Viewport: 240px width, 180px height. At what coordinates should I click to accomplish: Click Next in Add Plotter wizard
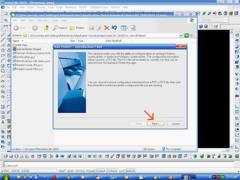click(156, 124)
